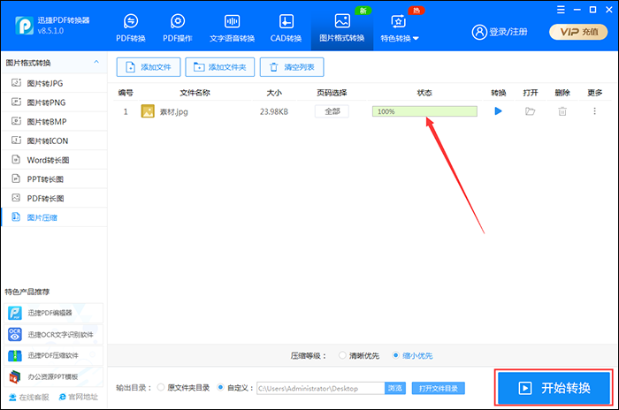Image resolution: width=619 pixels, height=410 pixels.
Task: Collapse the 图片格式转换 sidebar section
Action: point(96,63)
